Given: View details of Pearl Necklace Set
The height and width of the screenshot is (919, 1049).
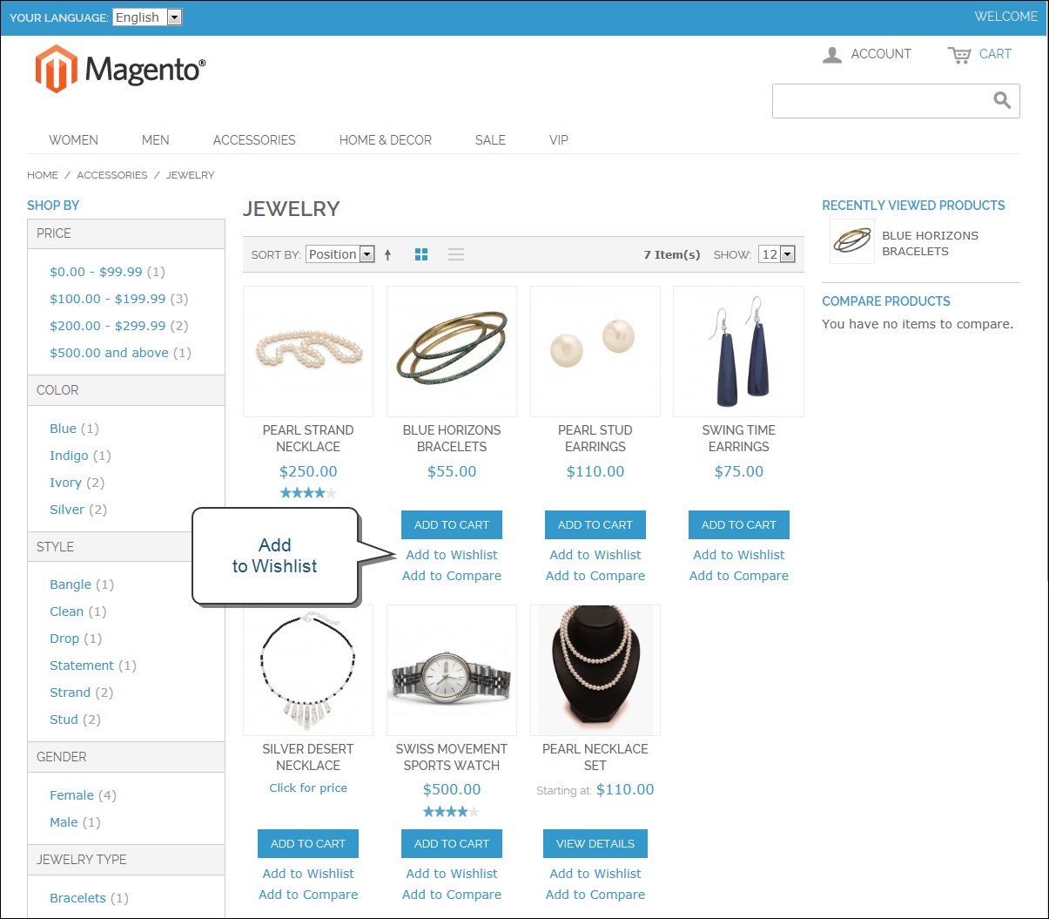Looking at the screenshot, I should click(595, 843).
